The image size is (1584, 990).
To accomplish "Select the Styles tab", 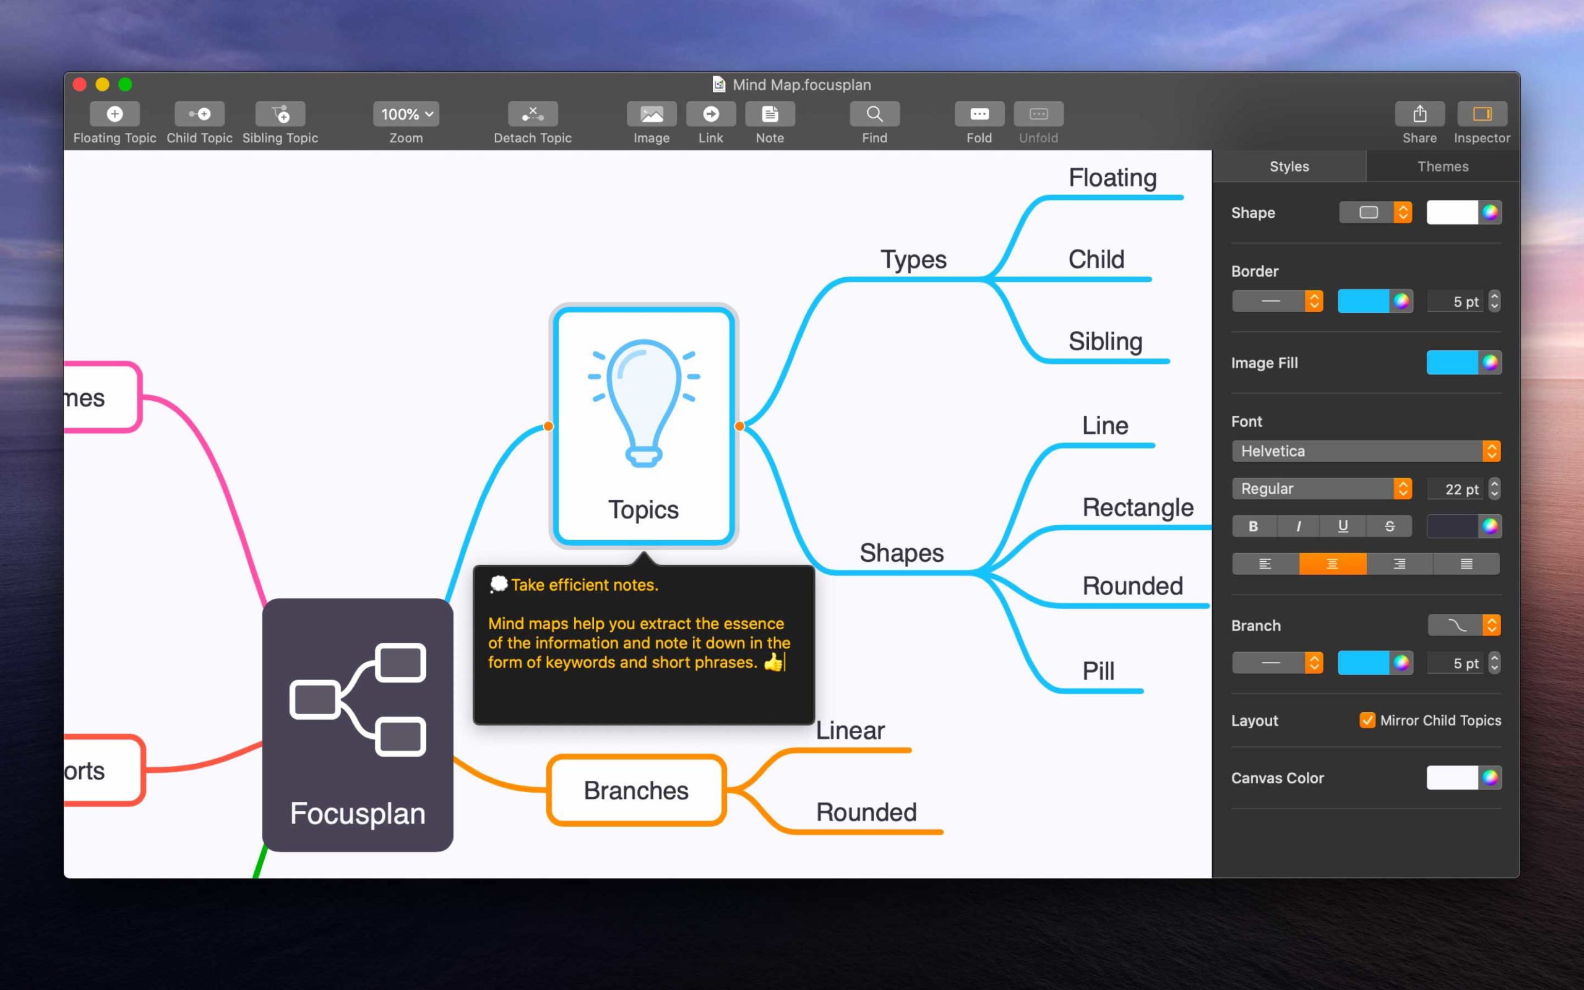I will (x=1289, y=166).
